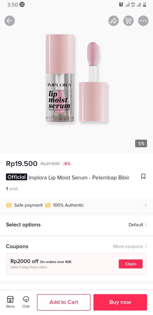
Task: Open Chat with the seller
Action: click(x=26, y=302)
